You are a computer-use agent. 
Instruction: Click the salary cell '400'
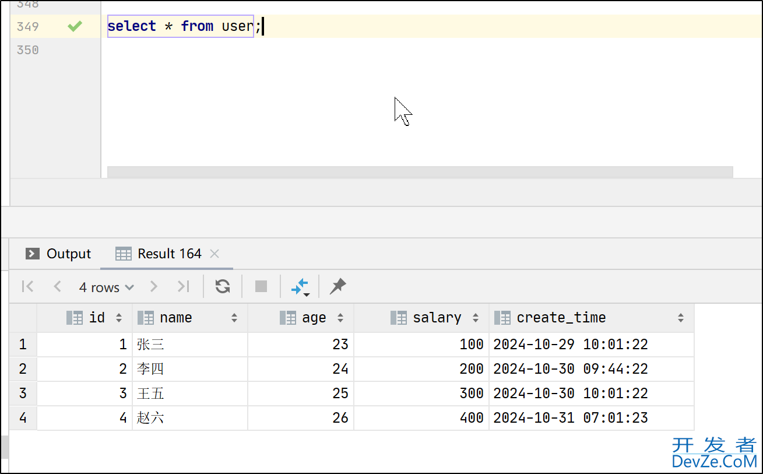421,418
